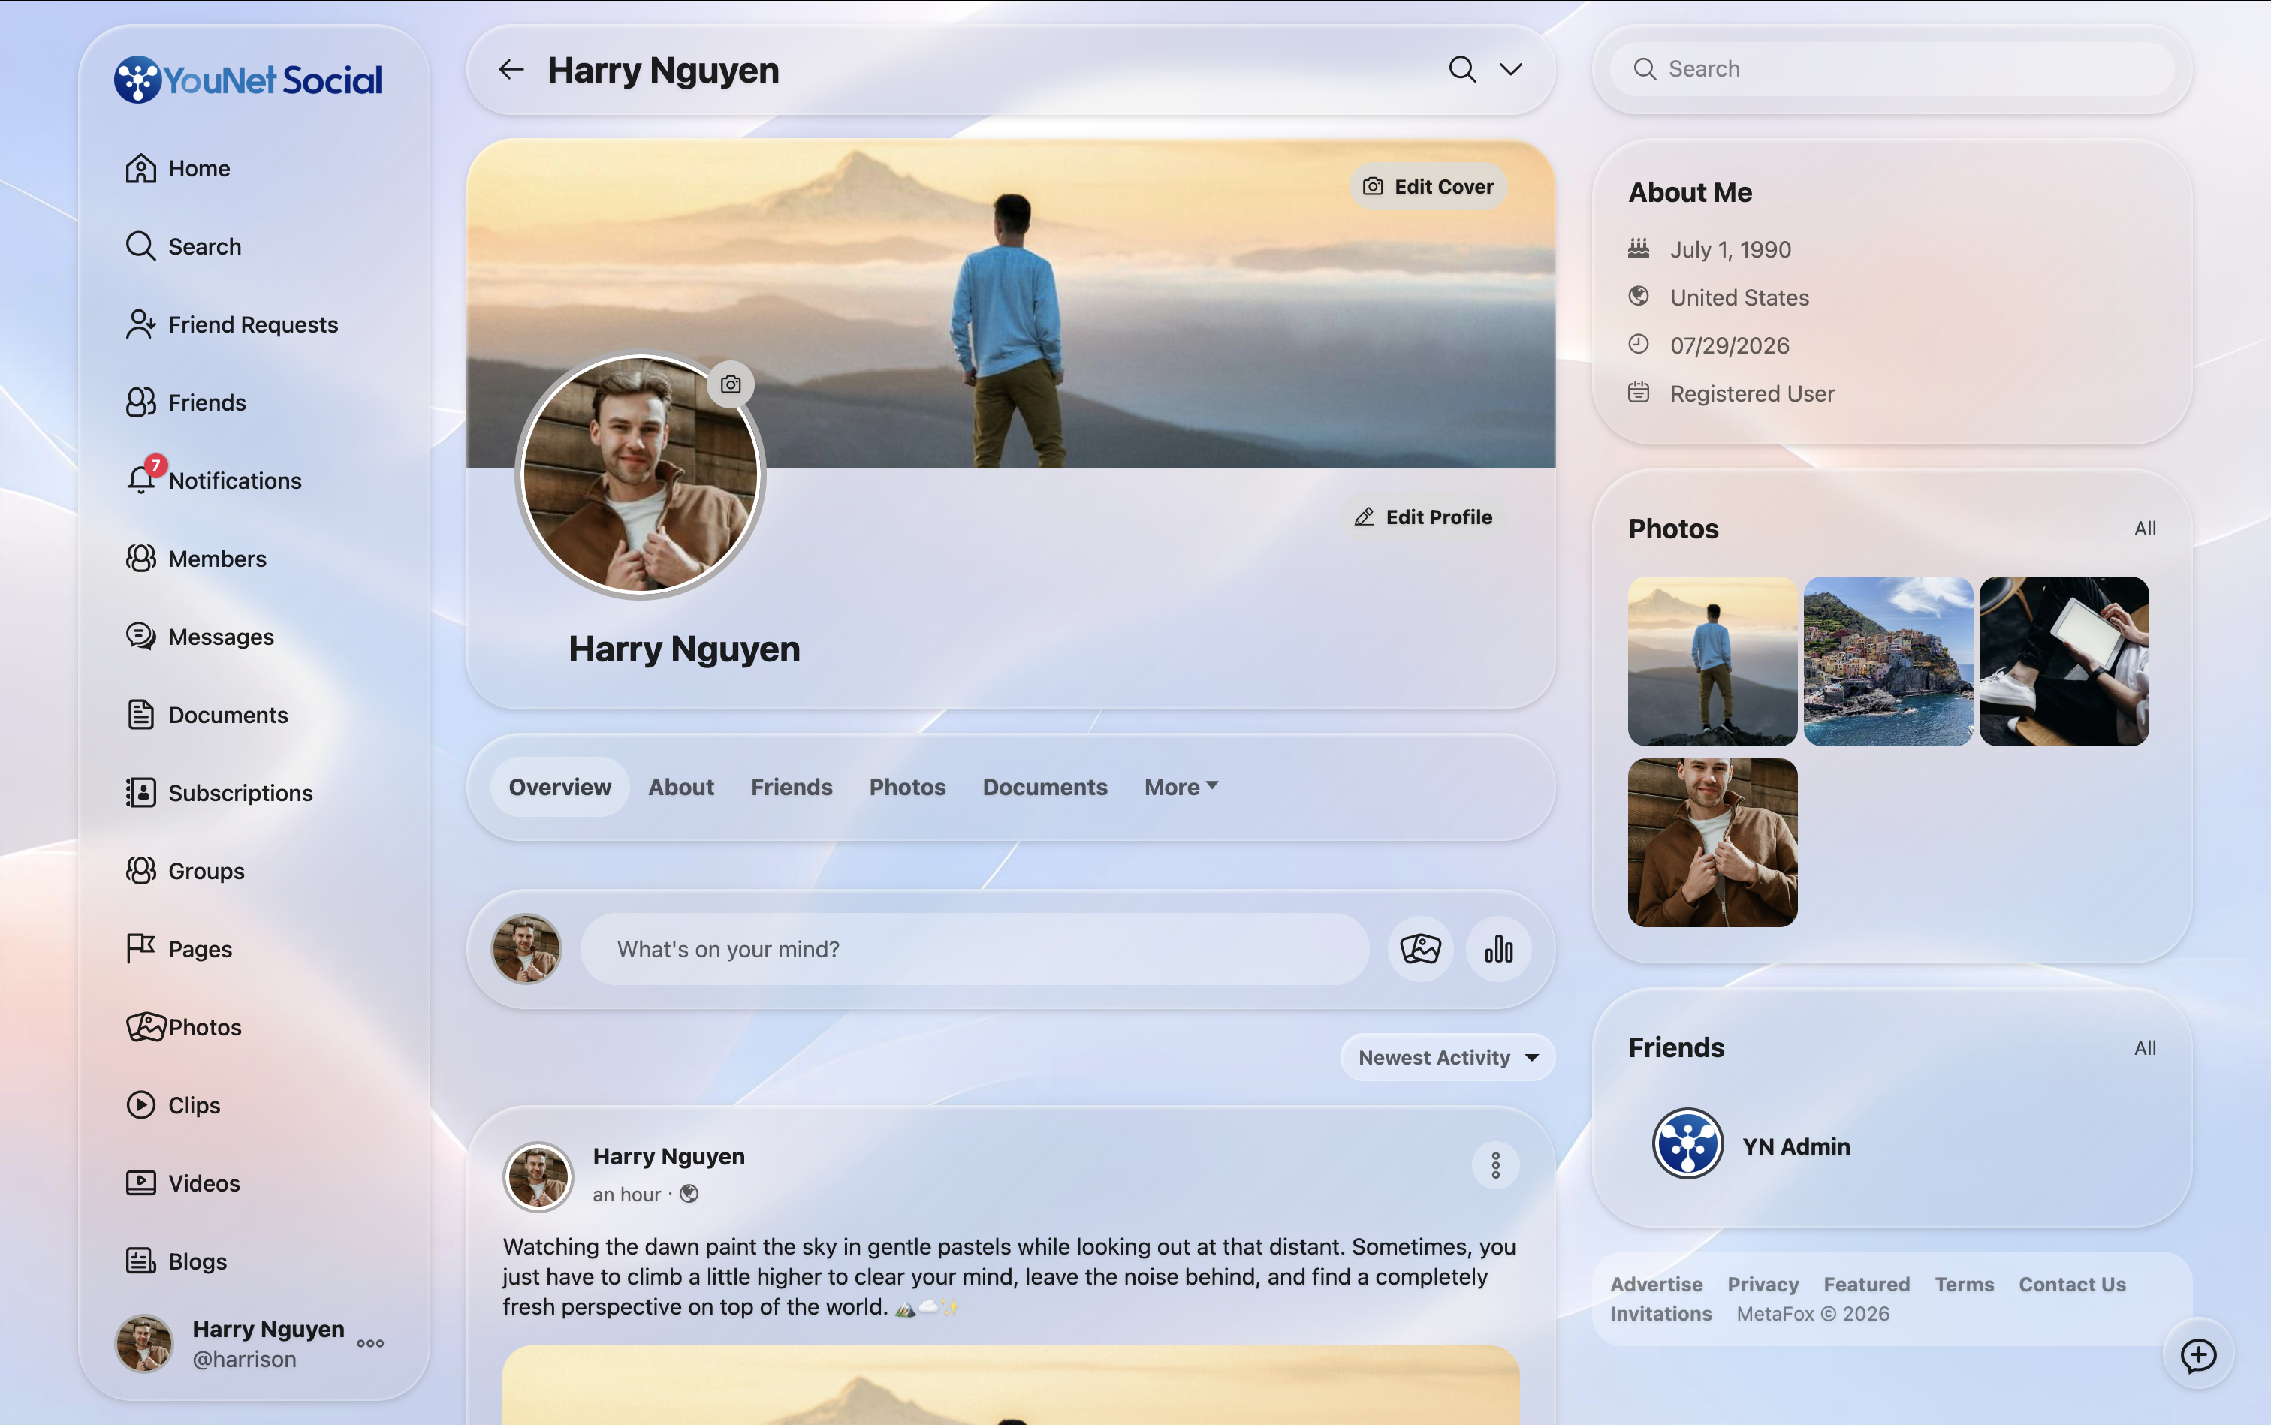Expand the More profile tab menu
The image size is (2271, 1425).
(x=1181, y=787)
